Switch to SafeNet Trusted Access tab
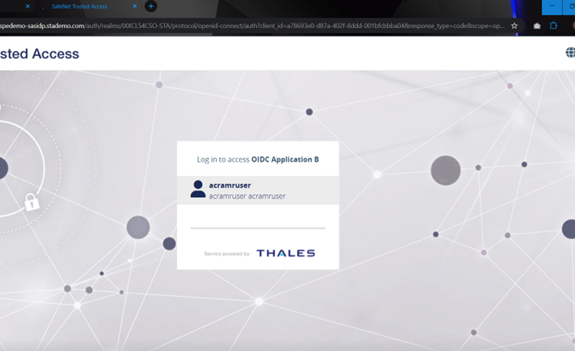Viewport: 575px width, 351px height. pyautogui.click(x=79, y=7)
